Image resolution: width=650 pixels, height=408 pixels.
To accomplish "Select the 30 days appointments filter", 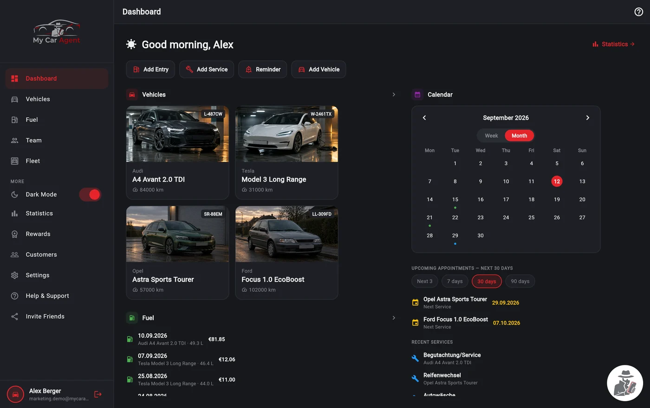I will [487, 281].
